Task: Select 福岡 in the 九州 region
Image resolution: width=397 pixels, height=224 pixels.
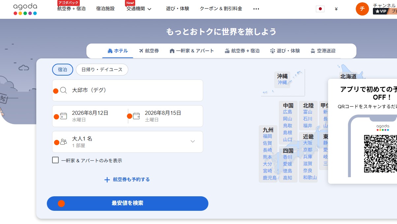Action: coord(267,136)
